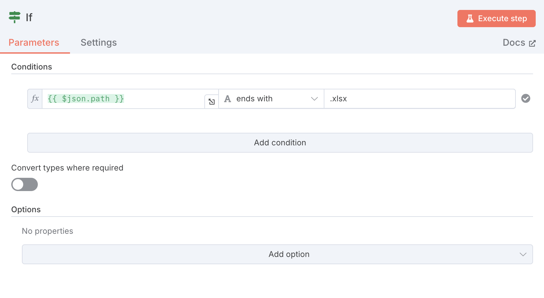Click the external link icon beside Docs
The image size is (544, 298).
[532, 43]
